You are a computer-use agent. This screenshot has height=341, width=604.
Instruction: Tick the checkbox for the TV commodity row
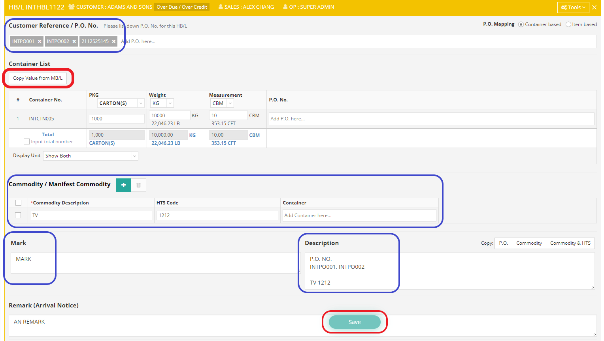18,215
